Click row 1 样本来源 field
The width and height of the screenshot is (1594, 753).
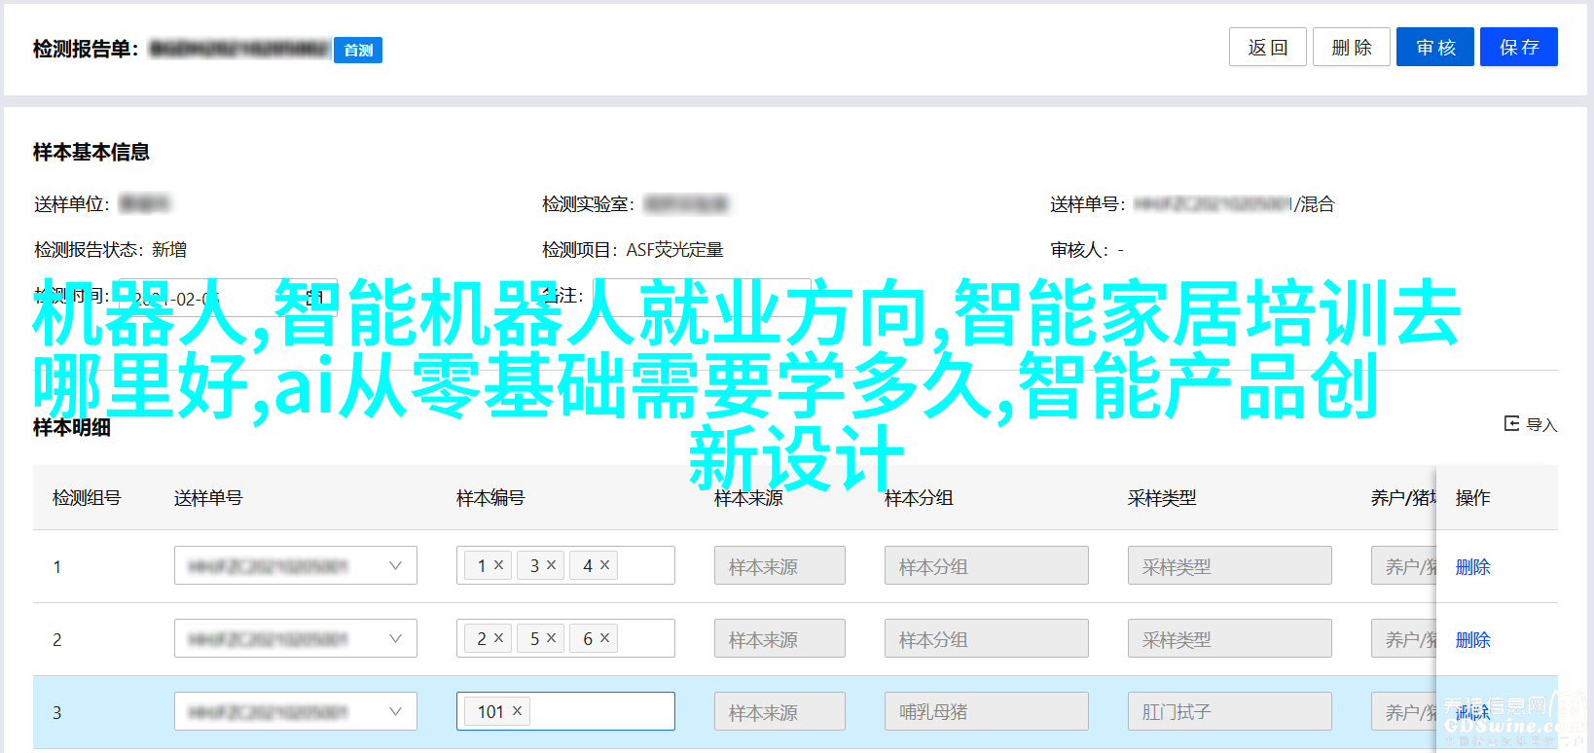point(779,565)
